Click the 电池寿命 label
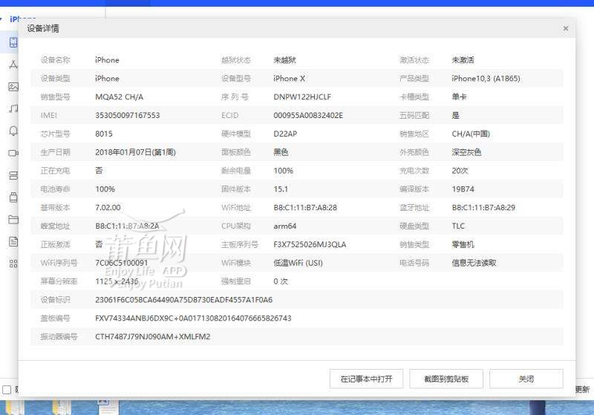 (55, 189)
